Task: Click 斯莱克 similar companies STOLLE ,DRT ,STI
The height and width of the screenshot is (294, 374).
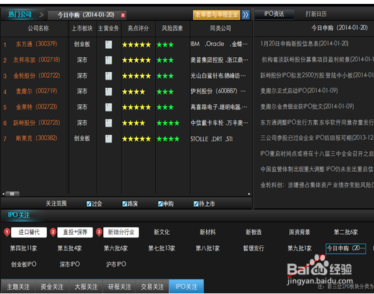Action: (211, 139)
